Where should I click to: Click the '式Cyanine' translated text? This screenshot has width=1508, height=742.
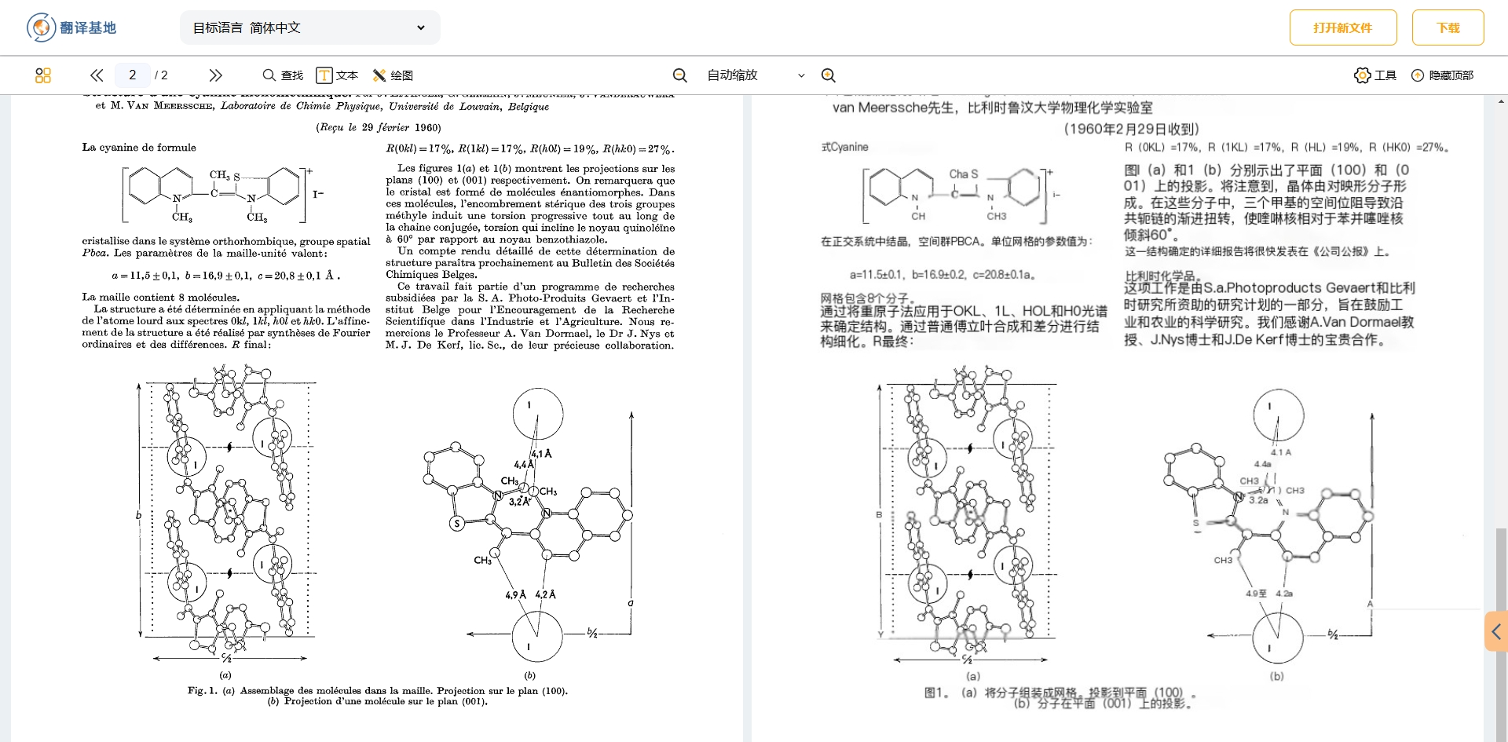click(844, 147)
